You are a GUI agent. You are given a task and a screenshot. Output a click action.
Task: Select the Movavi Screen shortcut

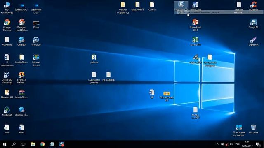[36, 60]
